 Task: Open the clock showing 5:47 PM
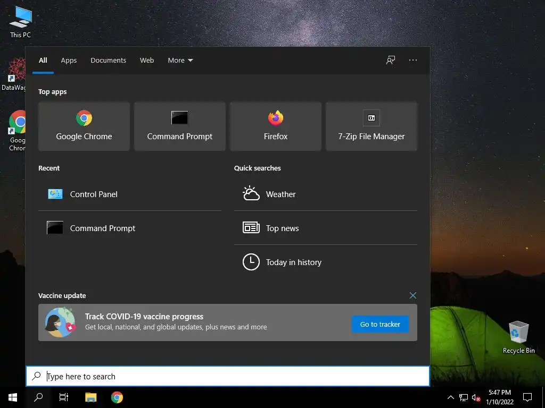tap(500, 397)
